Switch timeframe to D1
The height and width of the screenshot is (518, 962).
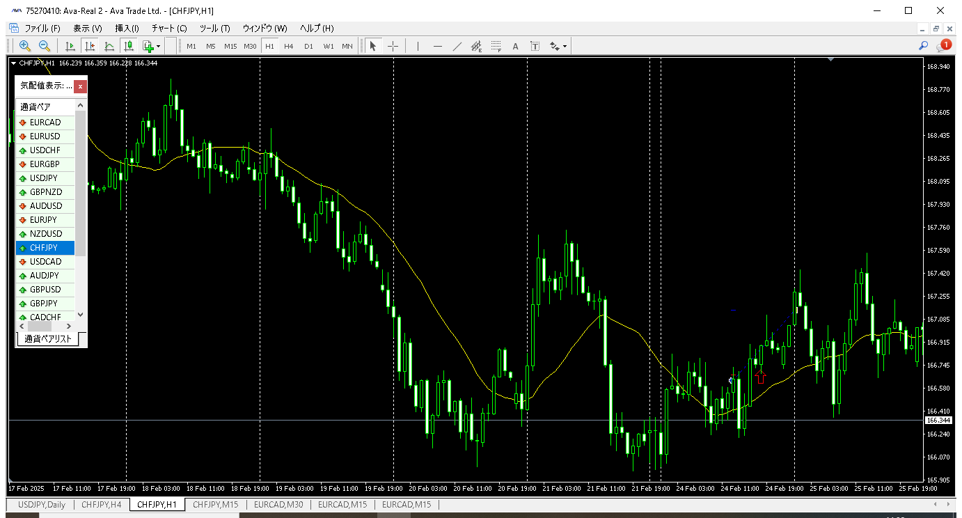308,46
